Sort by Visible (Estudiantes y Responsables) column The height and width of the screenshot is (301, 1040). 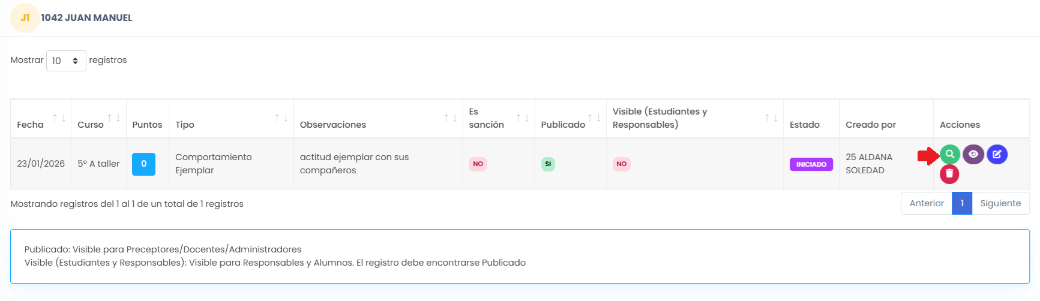click(x=694, y=119)
